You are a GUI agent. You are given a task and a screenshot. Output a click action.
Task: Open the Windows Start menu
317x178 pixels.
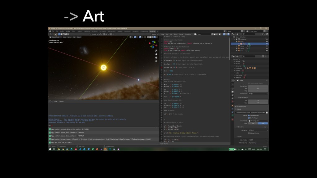click(50, 149)
